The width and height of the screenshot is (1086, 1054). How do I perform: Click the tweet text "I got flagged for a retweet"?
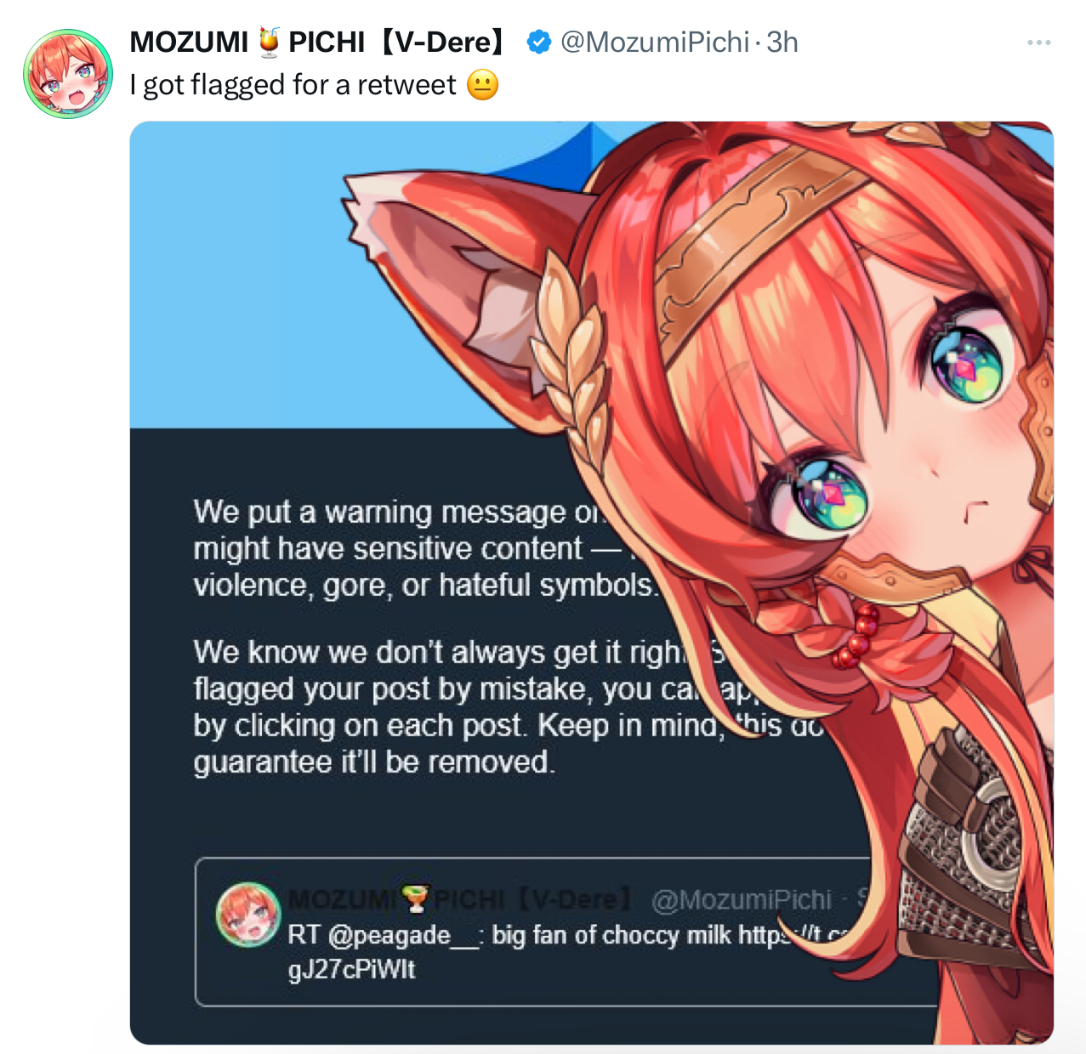tap(293, 85)
